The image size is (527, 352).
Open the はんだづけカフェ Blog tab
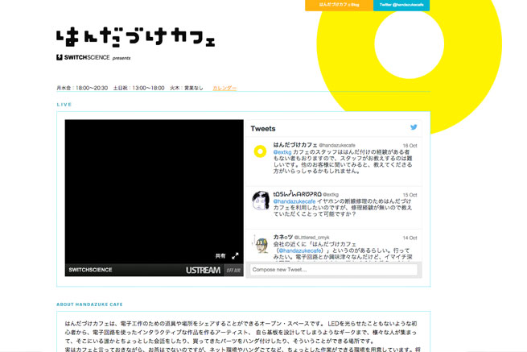click(339, 5)
